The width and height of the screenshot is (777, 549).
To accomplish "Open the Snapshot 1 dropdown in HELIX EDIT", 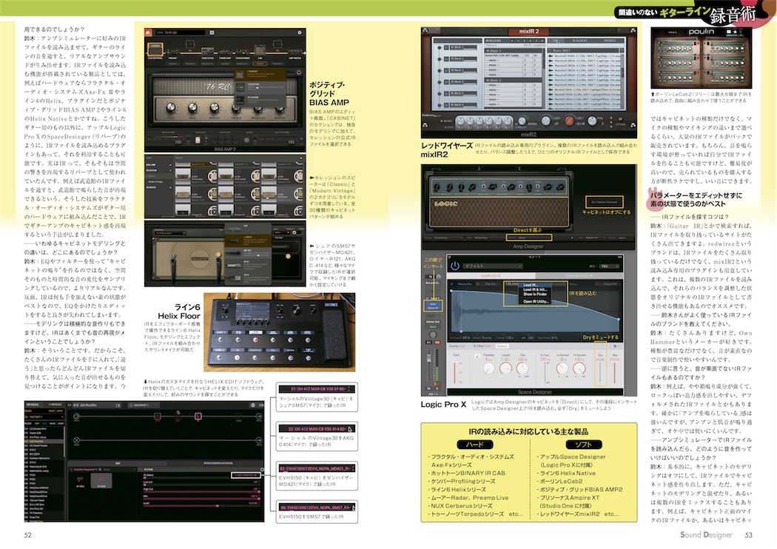I will click(144, 405).
